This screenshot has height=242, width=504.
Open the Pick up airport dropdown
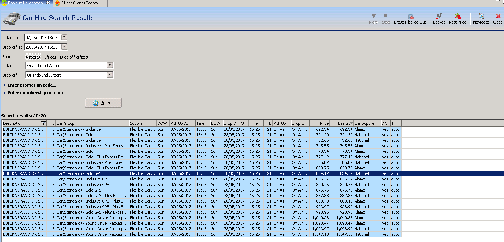click(x=110, y=65)
